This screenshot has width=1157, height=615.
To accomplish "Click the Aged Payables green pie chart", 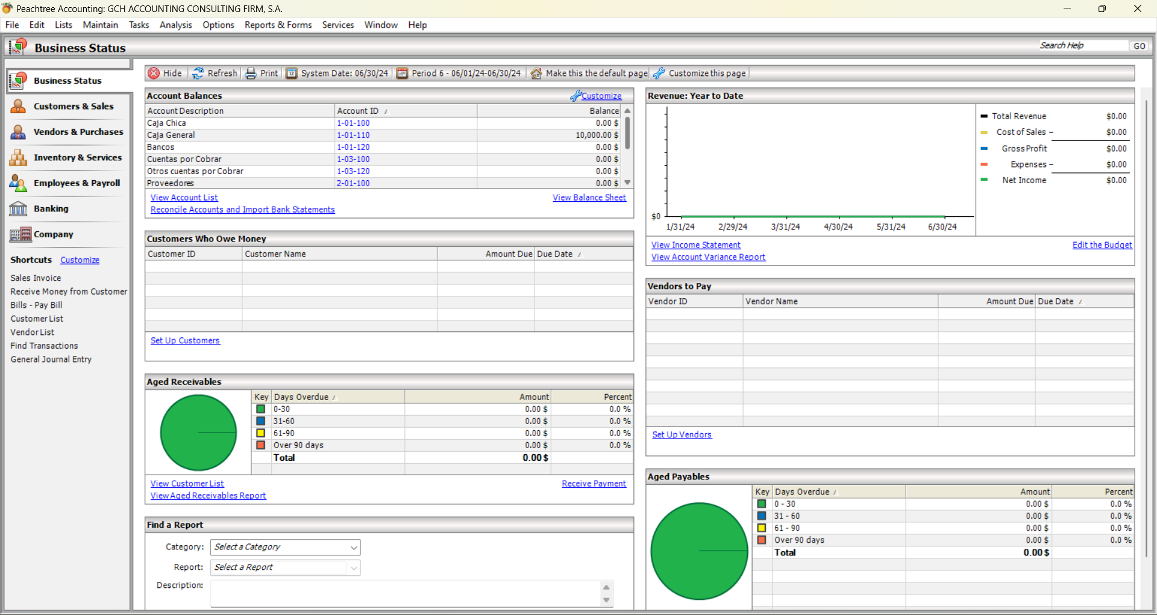I will 699,551.
